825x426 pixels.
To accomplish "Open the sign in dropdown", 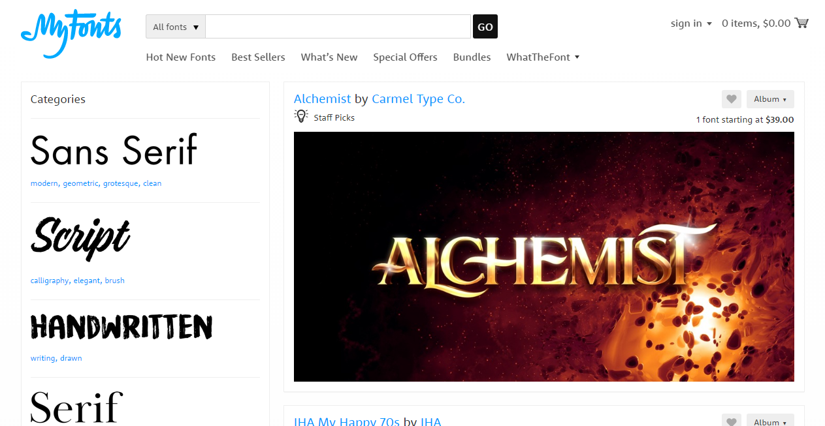I will 691,23.
